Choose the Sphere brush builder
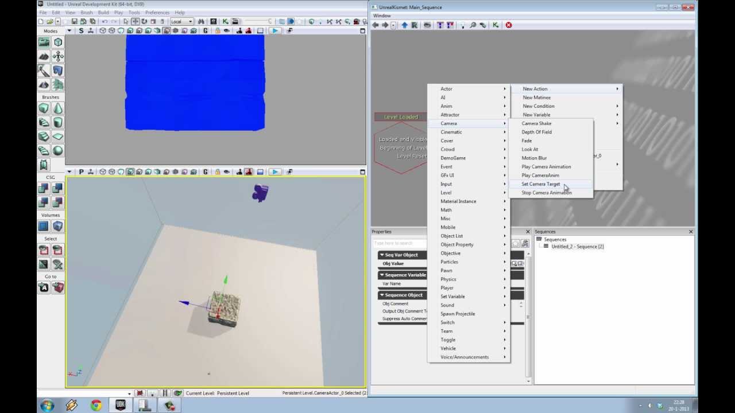735x413 pixels. 58,151
